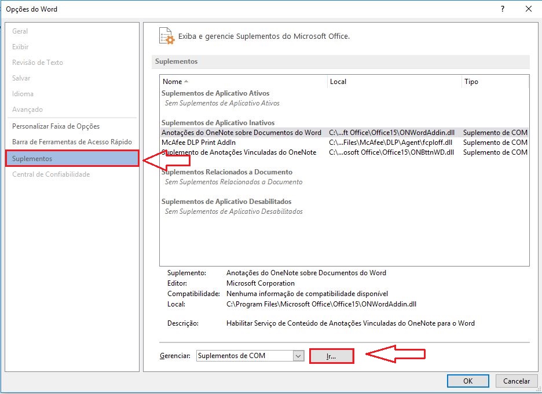The height and width of the screenshot is (394, 542).
Task: Select Suplemento de Anotações Vinculadas do OneNote
Action: pyautogui.click(x=345, y=152)
